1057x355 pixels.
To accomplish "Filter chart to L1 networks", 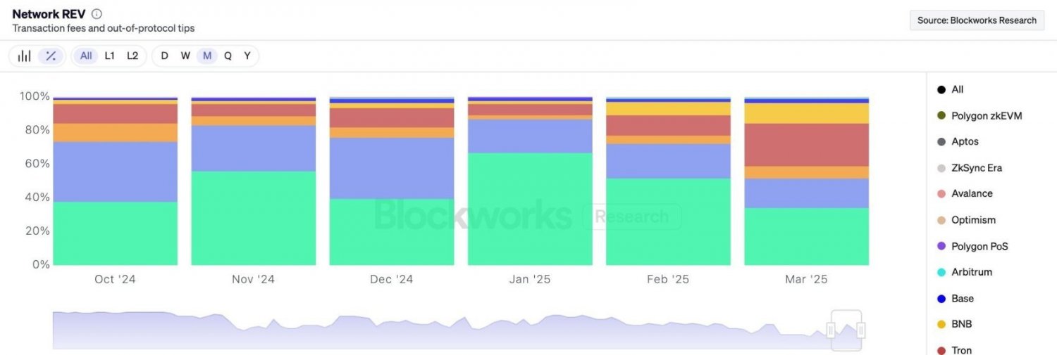I will tap(109, 56).
